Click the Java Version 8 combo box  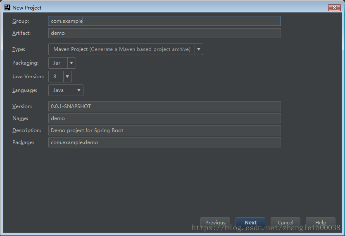(56, 77)
